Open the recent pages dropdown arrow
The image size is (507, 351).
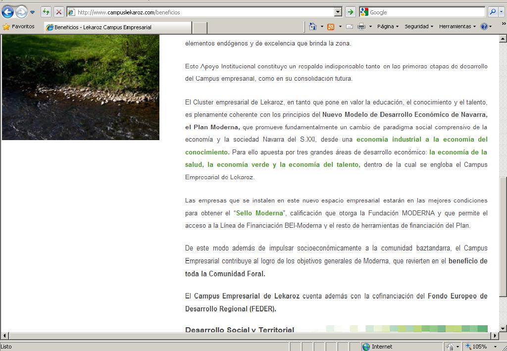[x=32, y=12]
